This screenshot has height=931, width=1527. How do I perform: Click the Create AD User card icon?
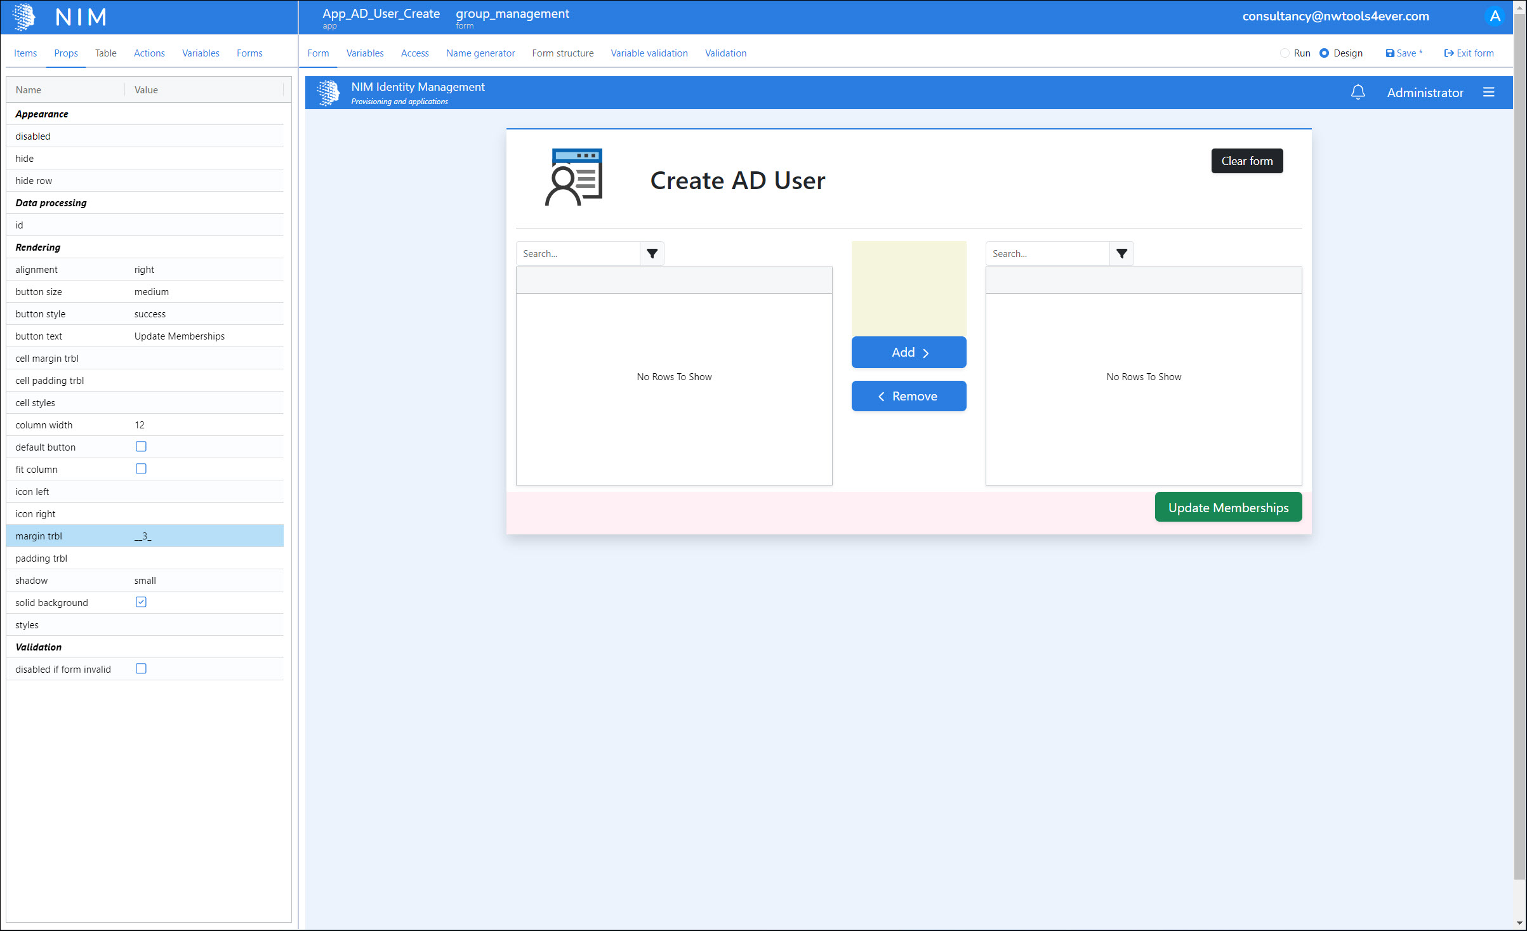coord(574,178)
